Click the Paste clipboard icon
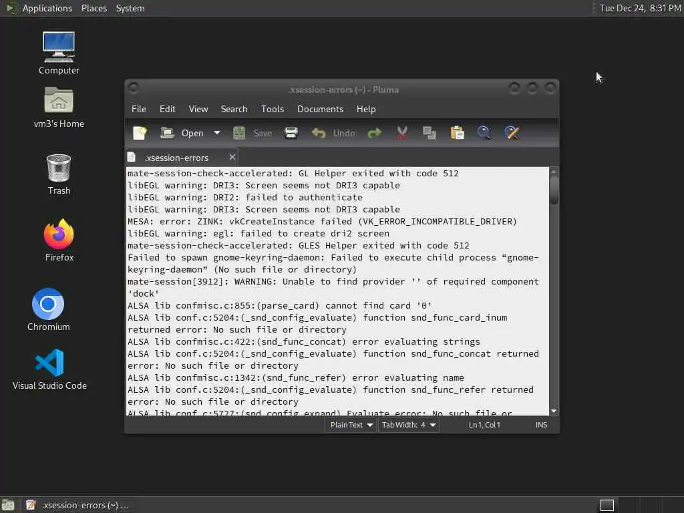The width and height of the screenshot is (684, 513). click(x=457, y=133)
